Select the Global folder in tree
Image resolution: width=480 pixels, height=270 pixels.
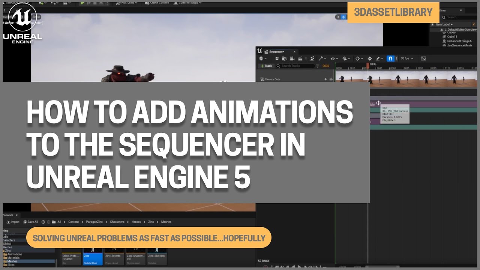7,244
